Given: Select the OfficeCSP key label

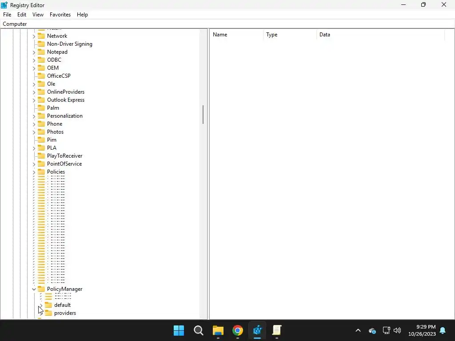Looking at the screenshot, I should click(x=59, y=75).
